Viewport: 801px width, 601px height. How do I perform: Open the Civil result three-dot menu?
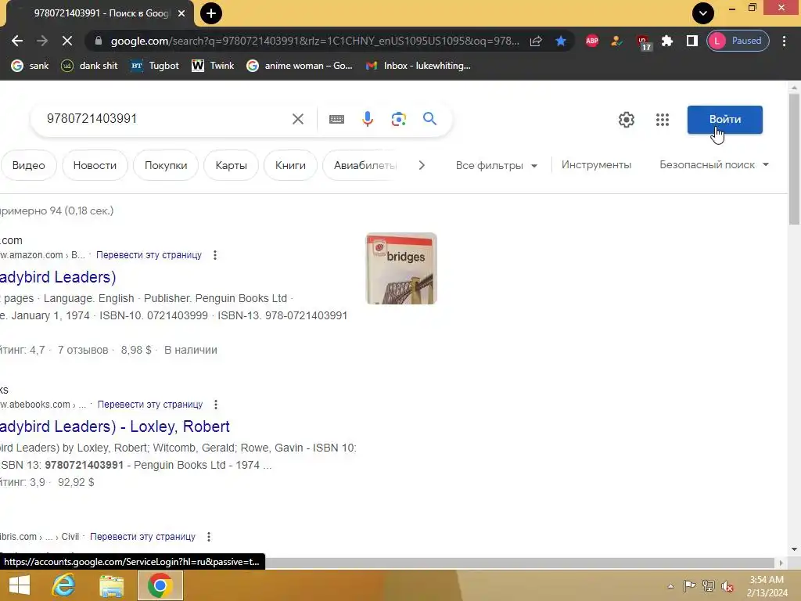click(x=208, y=537)
